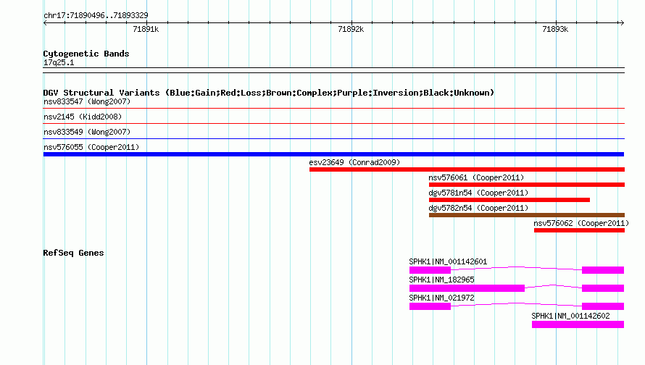This screenshot has width=645, height=365.
Task: Click the second exon of SPHK1|NM_001142601
Action: pyautogui.click(x=603, y=270)
